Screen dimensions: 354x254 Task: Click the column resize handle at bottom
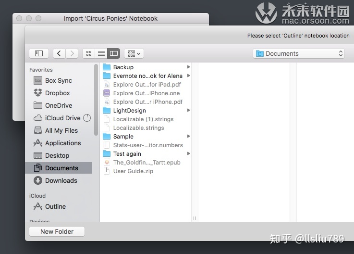pos(195,218)
